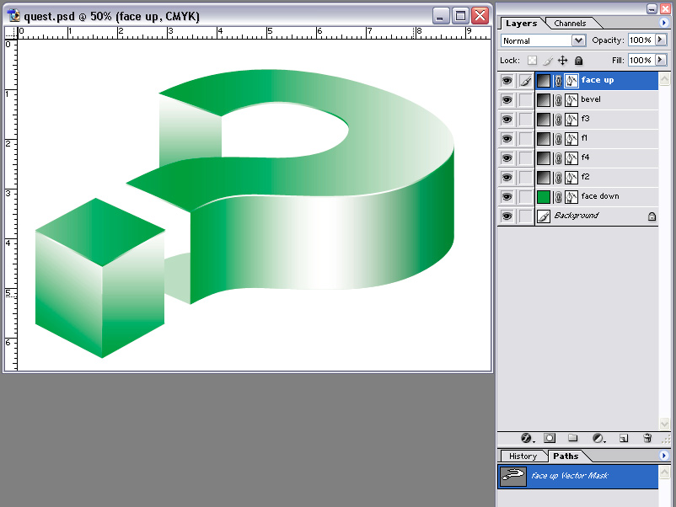The width and height of the screenshot is (676, 507).
Task: Click the f4 layer vector mask thumbnail
Action: [571, 158]
